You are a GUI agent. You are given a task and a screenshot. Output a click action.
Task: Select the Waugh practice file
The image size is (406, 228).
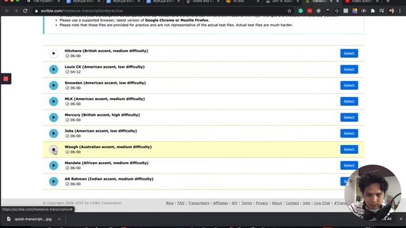(x=349, y=149)
